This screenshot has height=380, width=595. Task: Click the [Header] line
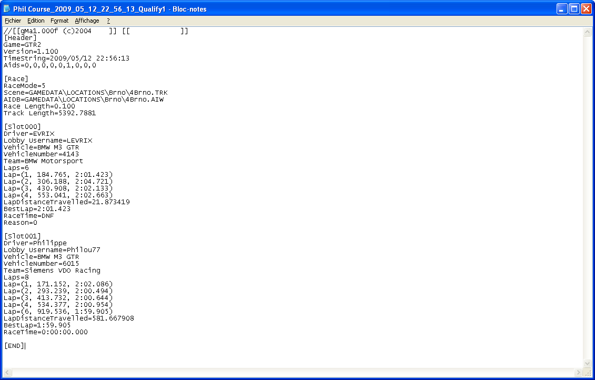tap(20, 38)
